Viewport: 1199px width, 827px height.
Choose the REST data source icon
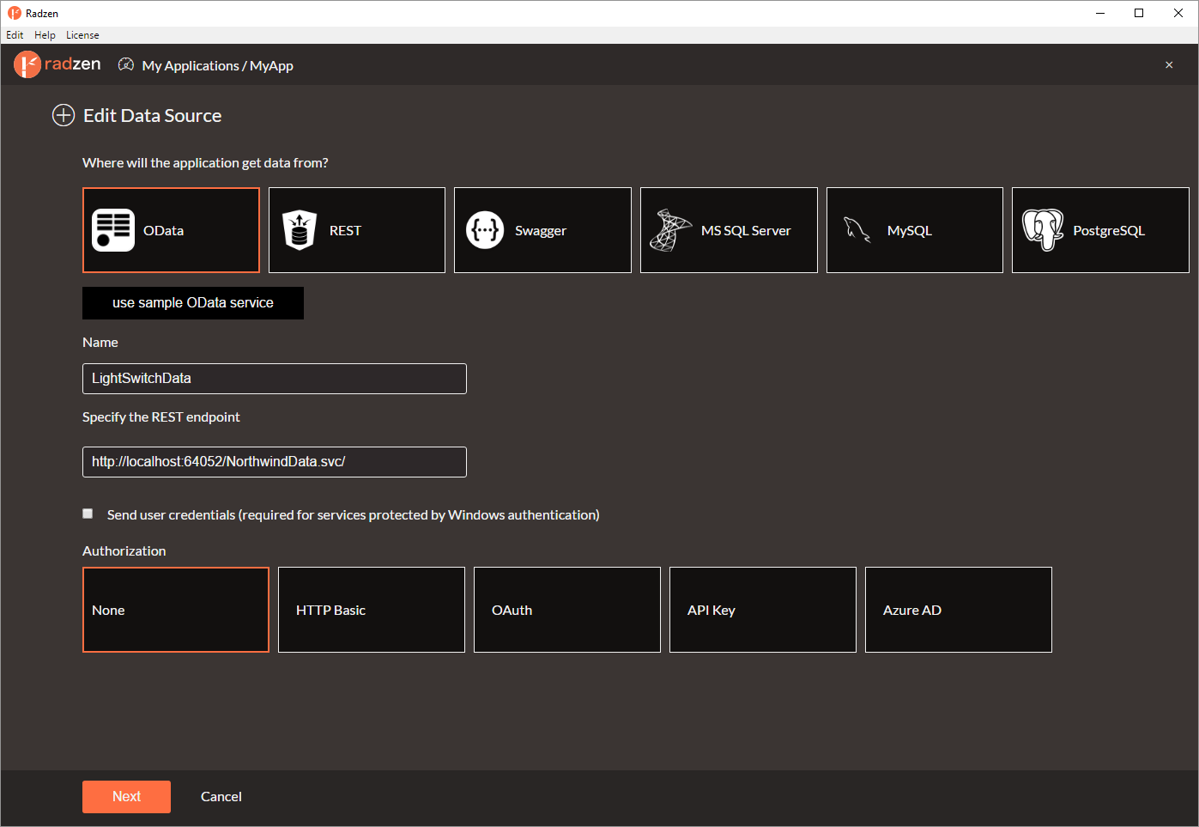pyautogui.click(x=300, y=230)
